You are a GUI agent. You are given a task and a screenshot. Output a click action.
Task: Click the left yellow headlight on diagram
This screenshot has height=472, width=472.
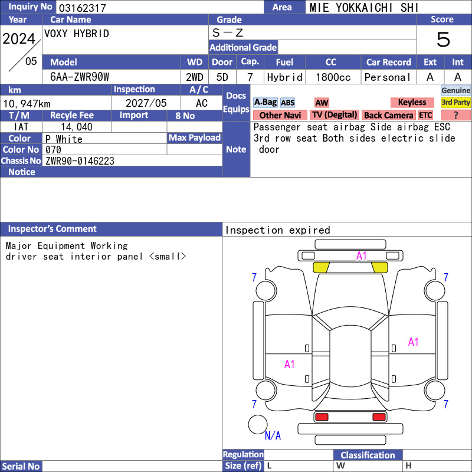pyautogui.click(x=321, y=267)
